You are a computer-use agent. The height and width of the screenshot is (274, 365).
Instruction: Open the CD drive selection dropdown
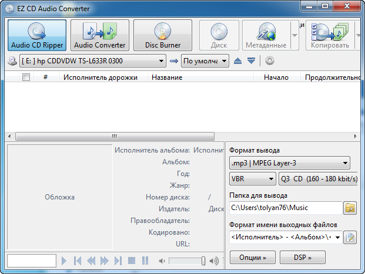pos(162,61)
